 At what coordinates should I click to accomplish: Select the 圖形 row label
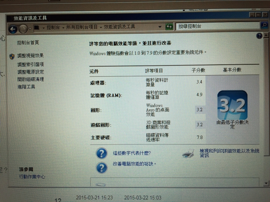(96, 110)
